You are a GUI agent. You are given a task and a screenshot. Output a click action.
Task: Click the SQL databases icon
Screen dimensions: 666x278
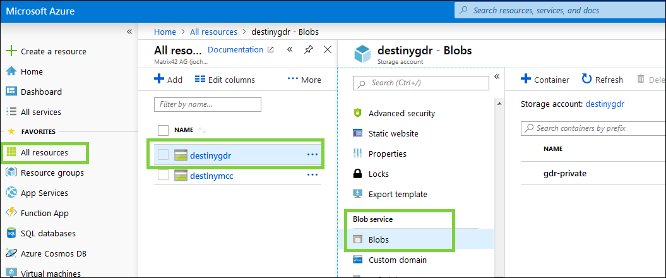coord(11,233)
